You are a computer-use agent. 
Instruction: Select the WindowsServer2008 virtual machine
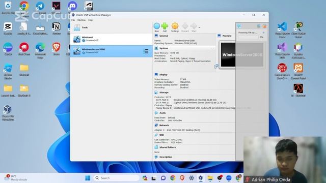(x=112, y=51)
